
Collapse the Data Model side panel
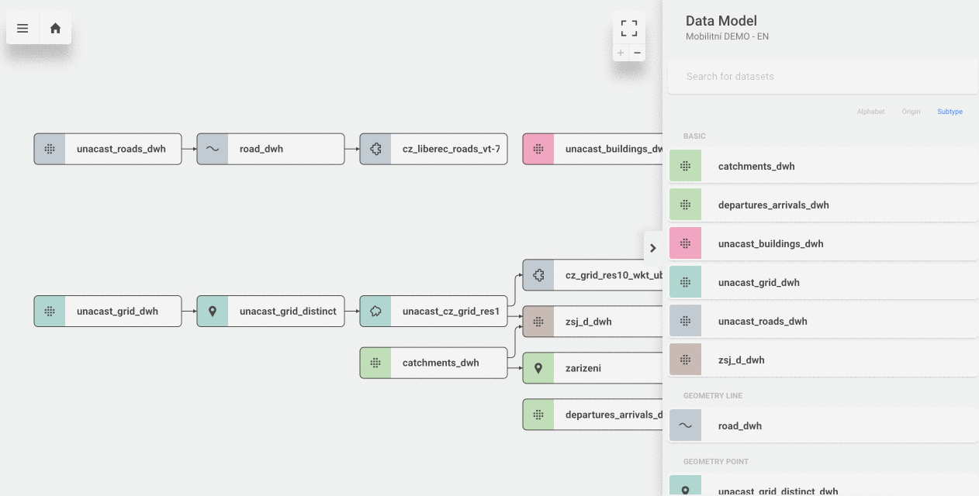[652, 248]
